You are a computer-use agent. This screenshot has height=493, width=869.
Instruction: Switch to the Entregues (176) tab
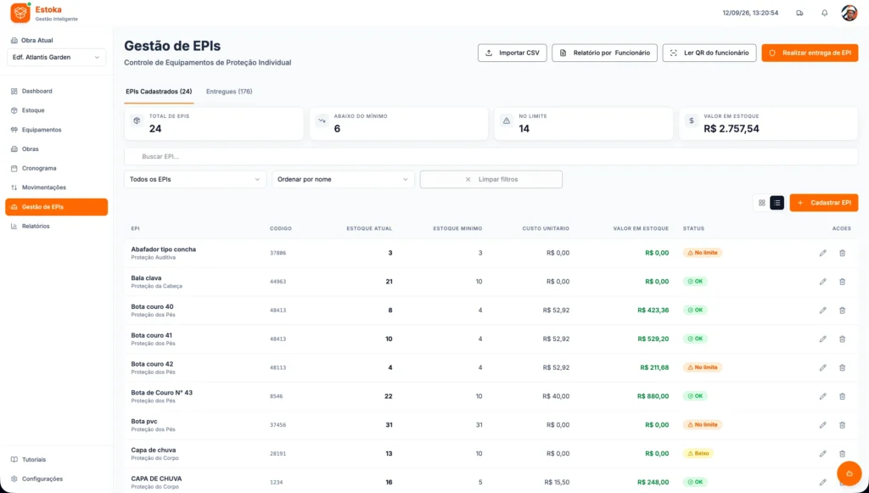click(229, 92)
